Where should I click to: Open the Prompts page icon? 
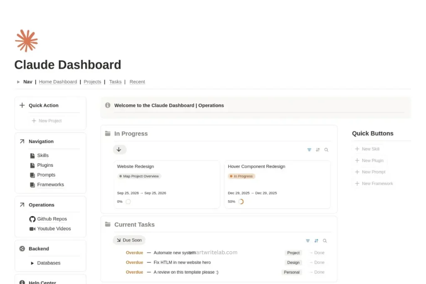point(32,175)
